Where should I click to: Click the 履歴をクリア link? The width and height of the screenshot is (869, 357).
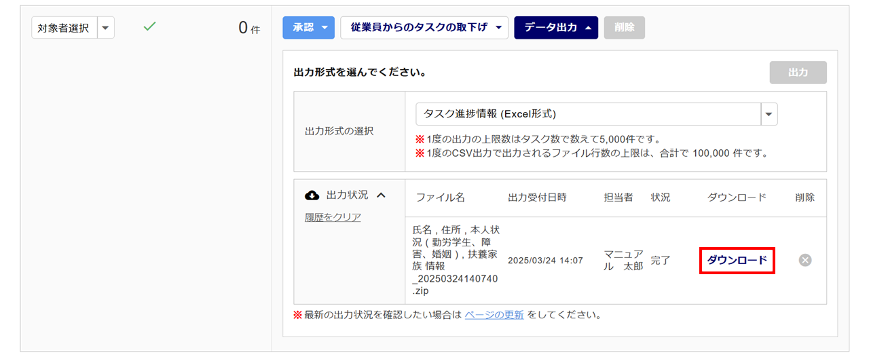[333, 217]
